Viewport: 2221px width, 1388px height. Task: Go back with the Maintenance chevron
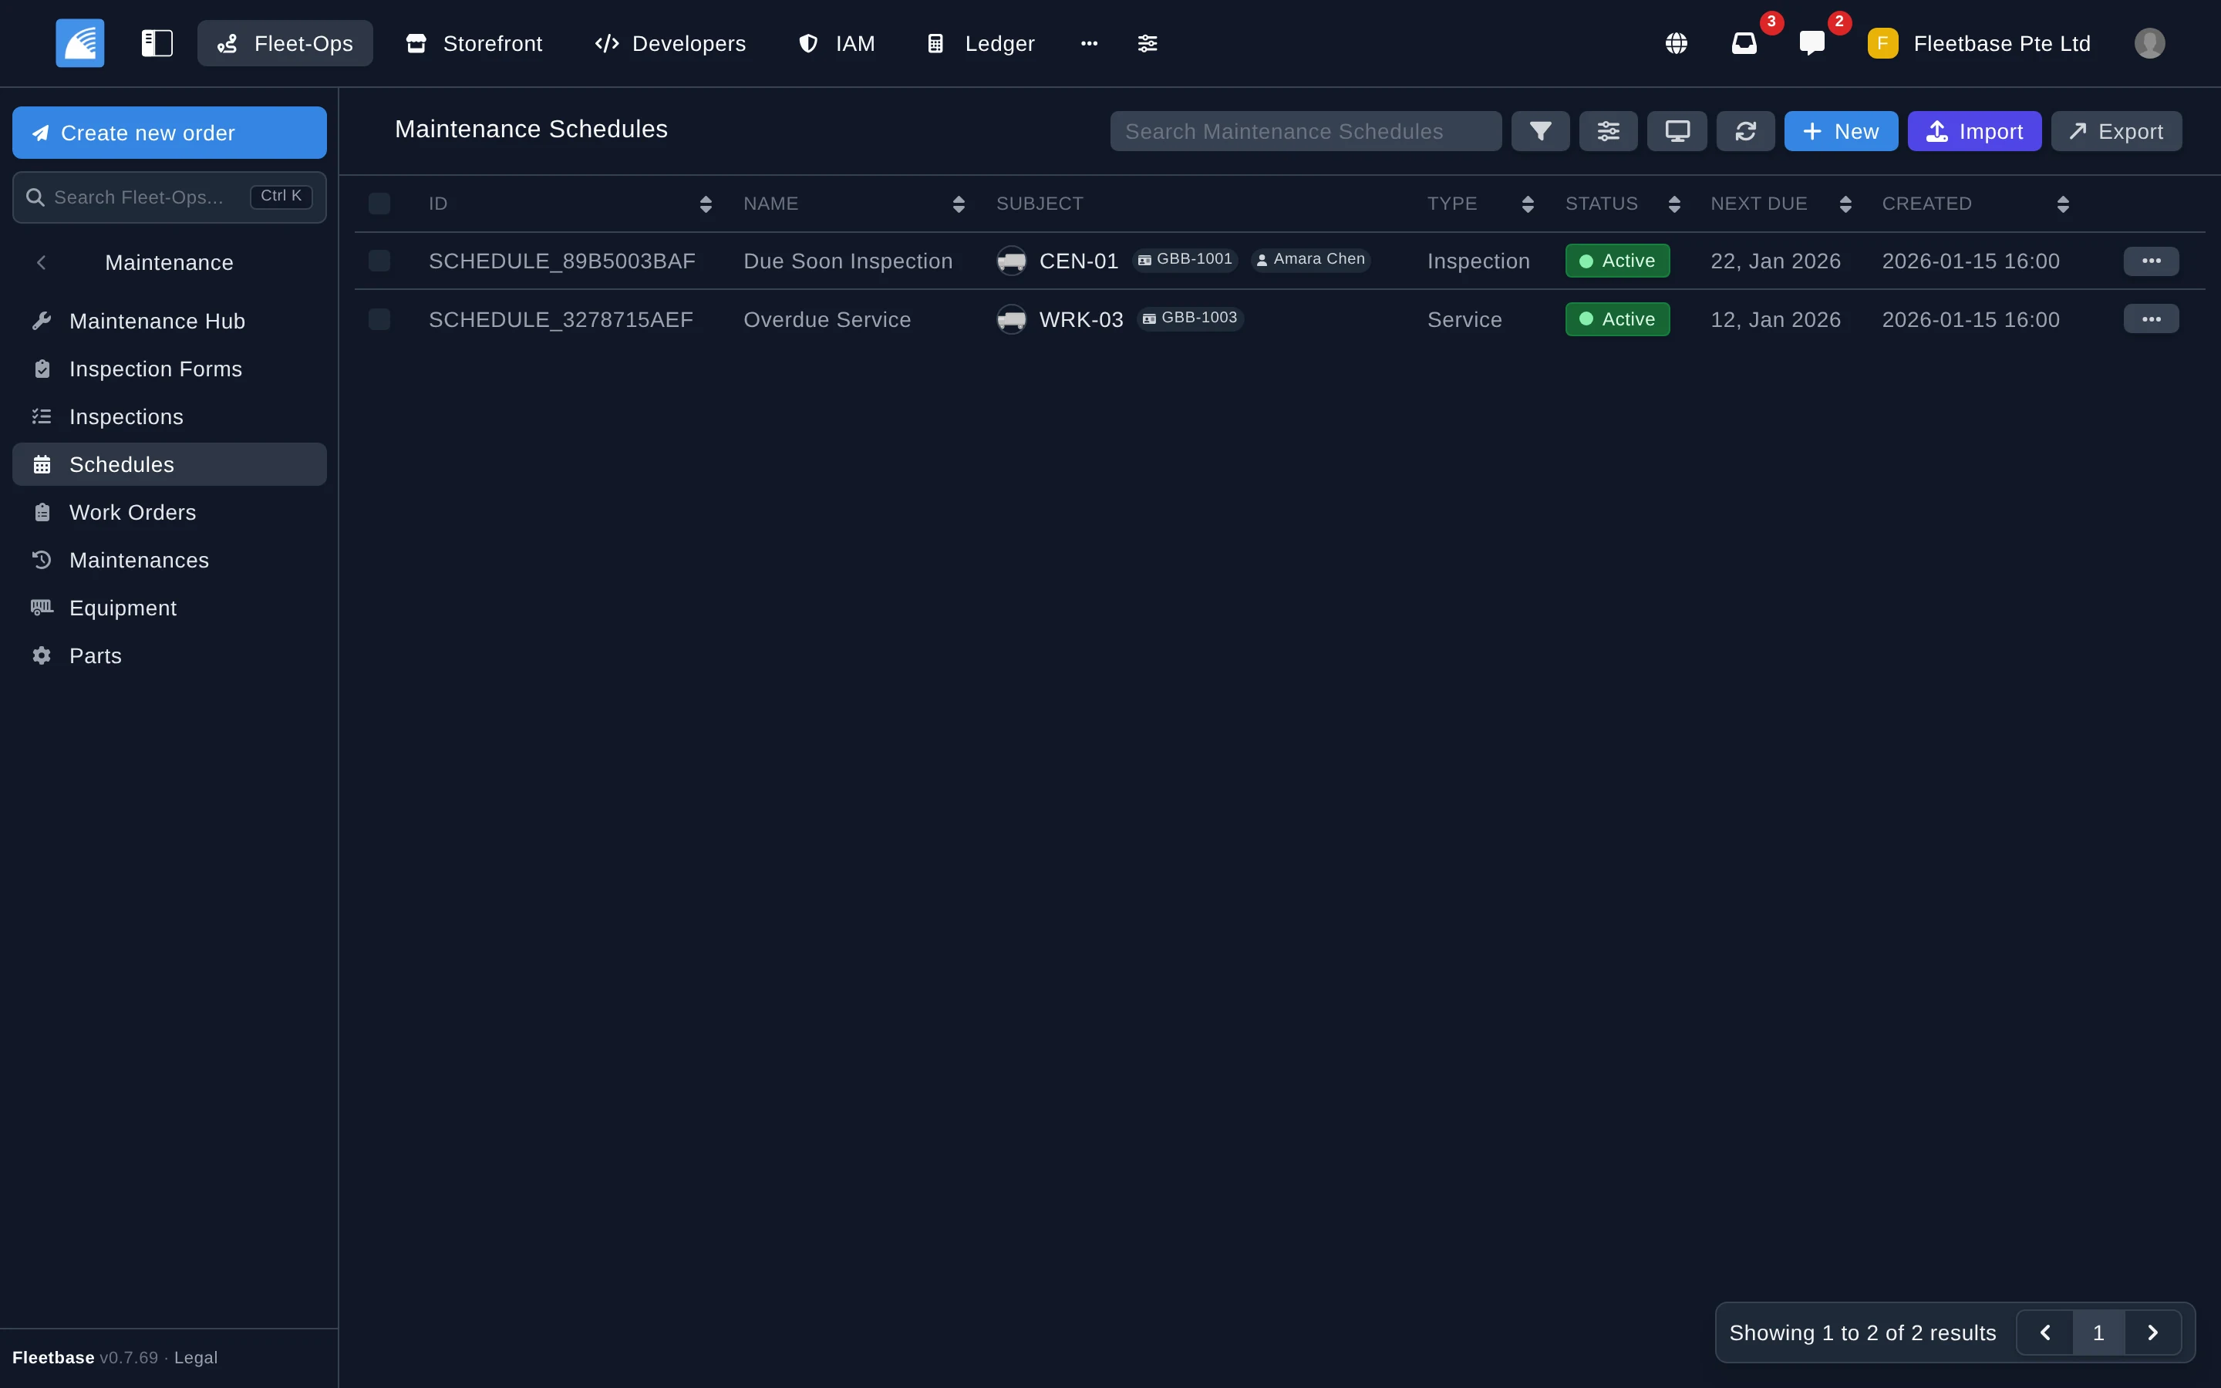point(42,262)
